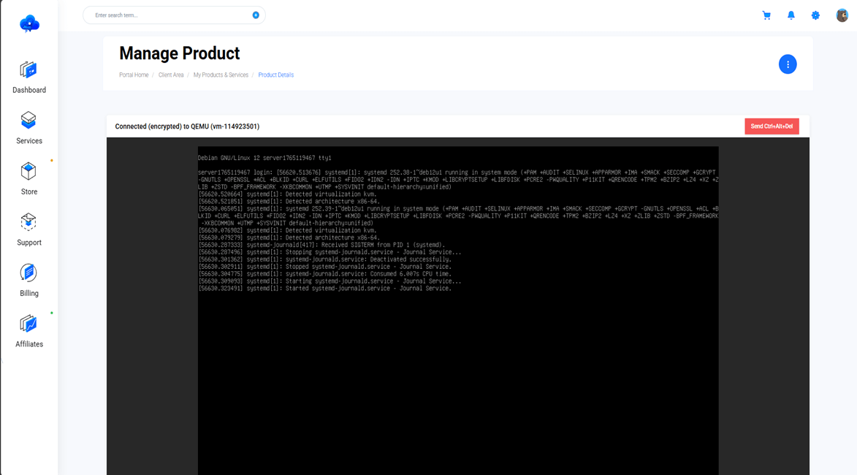This screenshot has height=475, width=857.
Task: Click inside the QEMU console screen
Action: coord(457,307)
